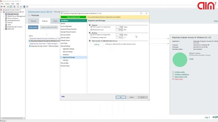
Task: Click the Up one level folder toolbar icon
Action: (x=8, y=7)
